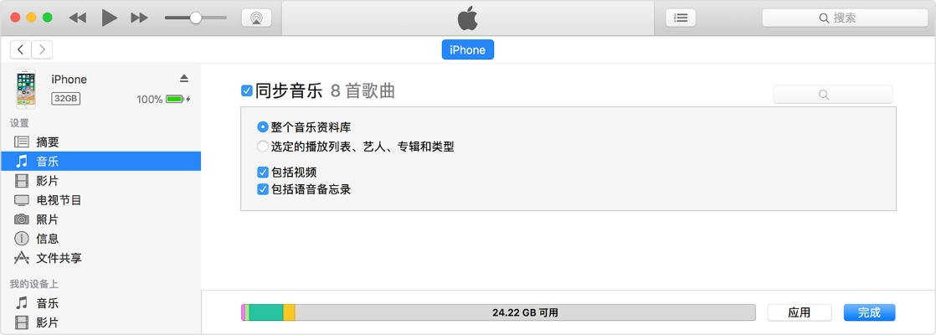Click the 应用 button
Viewport: 936px width, 335px height.
point(799,312)
